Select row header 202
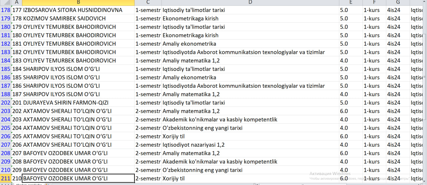Viewport: 427px width, 185px height. pyautogui.click(x=5, y=103)
